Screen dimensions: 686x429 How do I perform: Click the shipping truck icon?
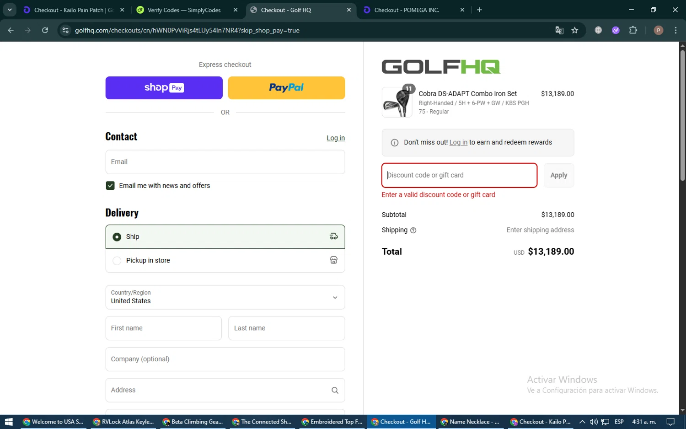pyautogui.click(x=334, y=236)
